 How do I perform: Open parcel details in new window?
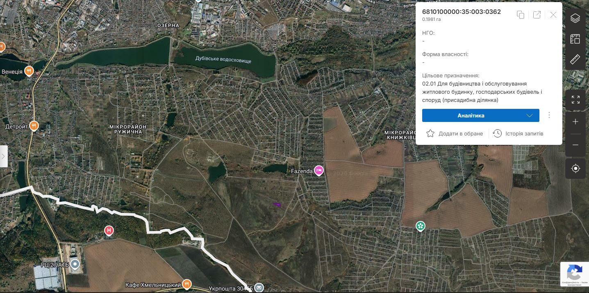pos(537,15)
